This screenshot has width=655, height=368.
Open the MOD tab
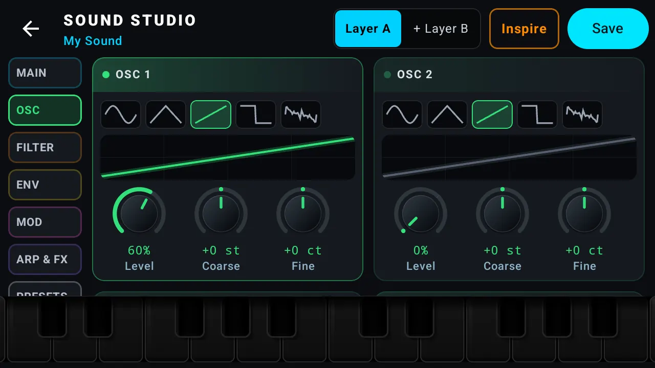tap(45, 222)
